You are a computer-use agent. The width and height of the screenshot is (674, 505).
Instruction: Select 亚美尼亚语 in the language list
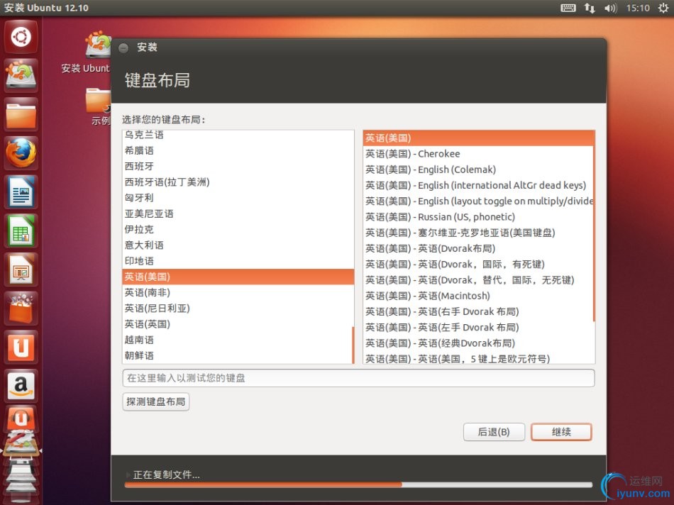tap(237, 213)
